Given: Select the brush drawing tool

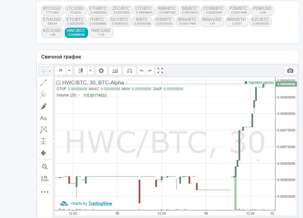Looking at the screenshot, I should pyautogui.click(x=43, y=107).
